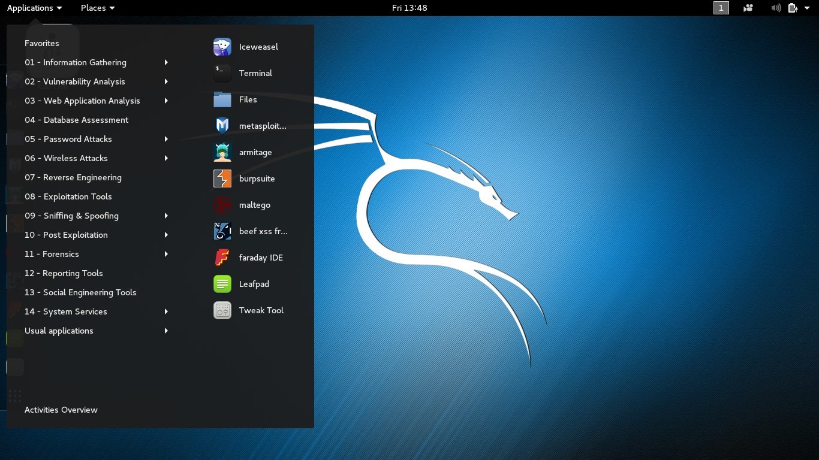The height and width of the screenshot is (460, 819).
Task: Open burpsuite
Action: [x=257, y=178]
